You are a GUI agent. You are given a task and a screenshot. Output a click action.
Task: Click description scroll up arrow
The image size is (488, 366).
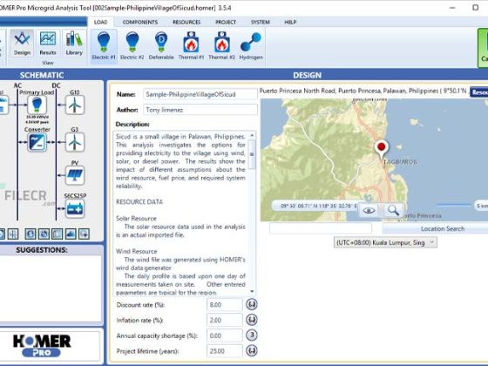(252, 135)
